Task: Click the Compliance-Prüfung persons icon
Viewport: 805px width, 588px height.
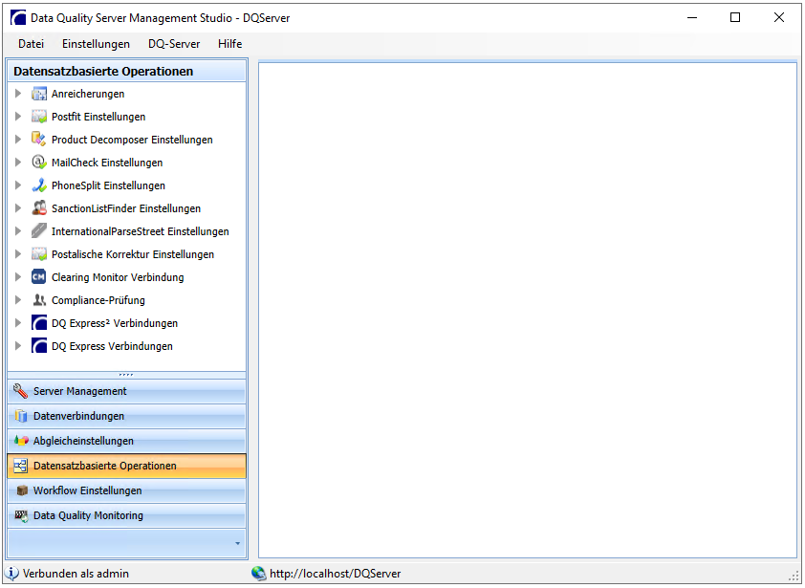Action: coord(39,300)
